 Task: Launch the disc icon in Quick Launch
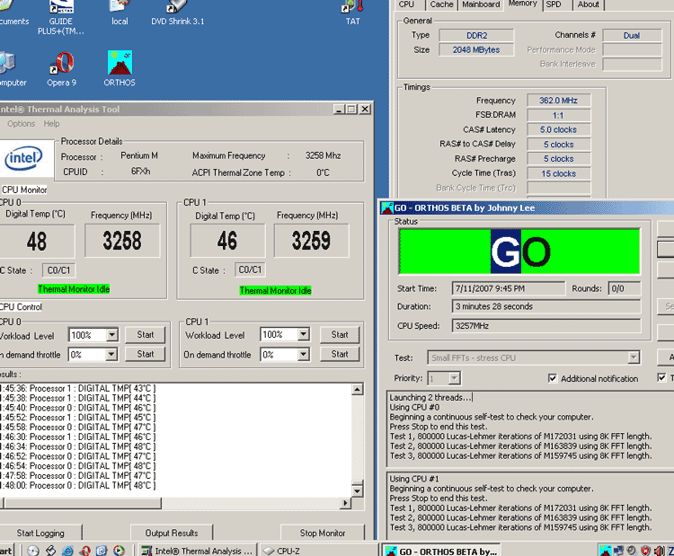click(33, 551)
